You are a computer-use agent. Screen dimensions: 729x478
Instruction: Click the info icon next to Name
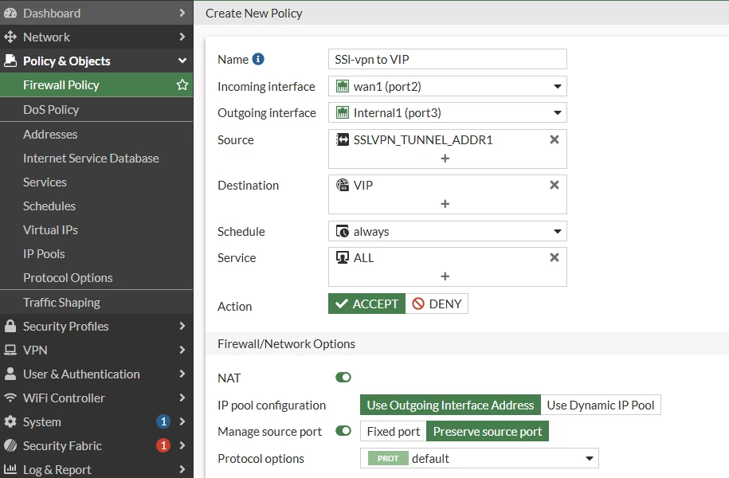coord(258,59)
